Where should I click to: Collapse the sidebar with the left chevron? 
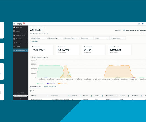tap(20, 99)
